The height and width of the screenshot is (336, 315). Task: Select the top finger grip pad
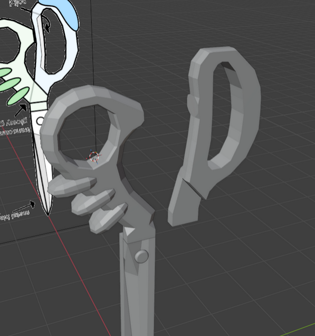click(x=72, y=187)
